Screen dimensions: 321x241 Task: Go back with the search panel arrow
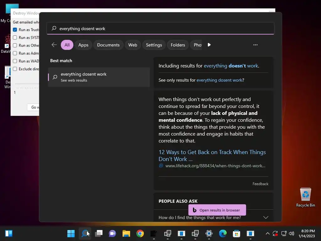(x=54, y=45)
